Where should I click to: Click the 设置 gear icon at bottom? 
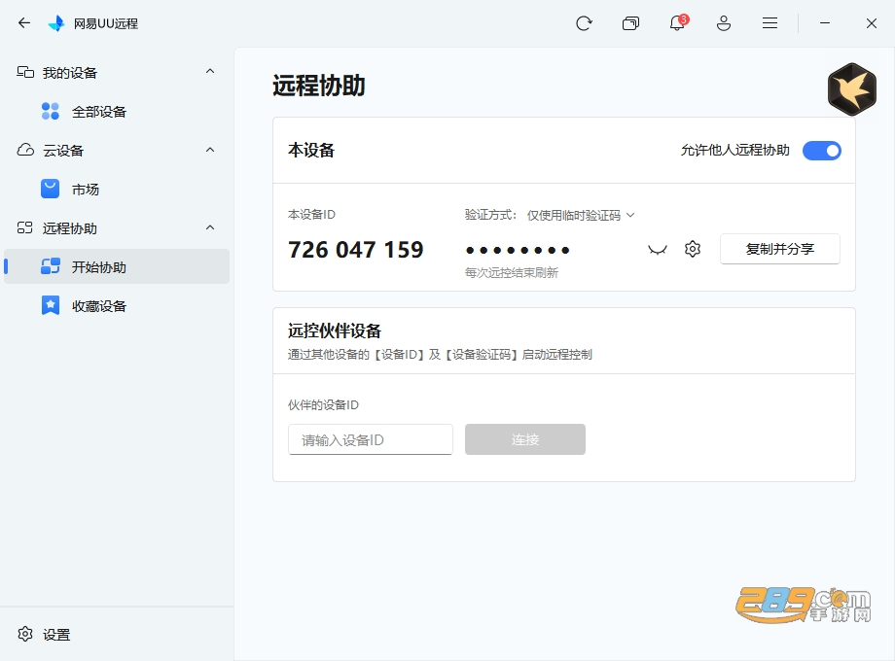(25, 634)
